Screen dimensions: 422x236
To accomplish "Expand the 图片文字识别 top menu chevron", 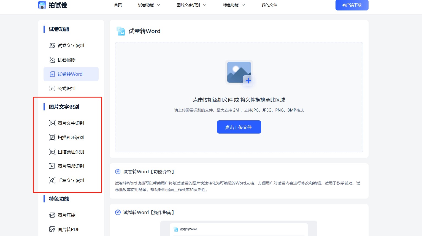I will [205, 5].
